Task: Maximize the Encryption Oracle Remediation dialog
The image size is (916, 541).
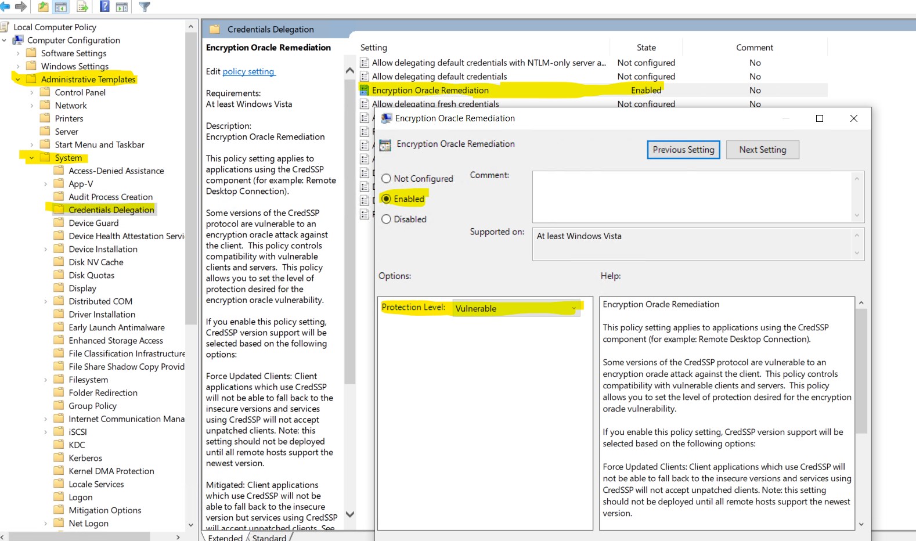Action: pos(820,118)
